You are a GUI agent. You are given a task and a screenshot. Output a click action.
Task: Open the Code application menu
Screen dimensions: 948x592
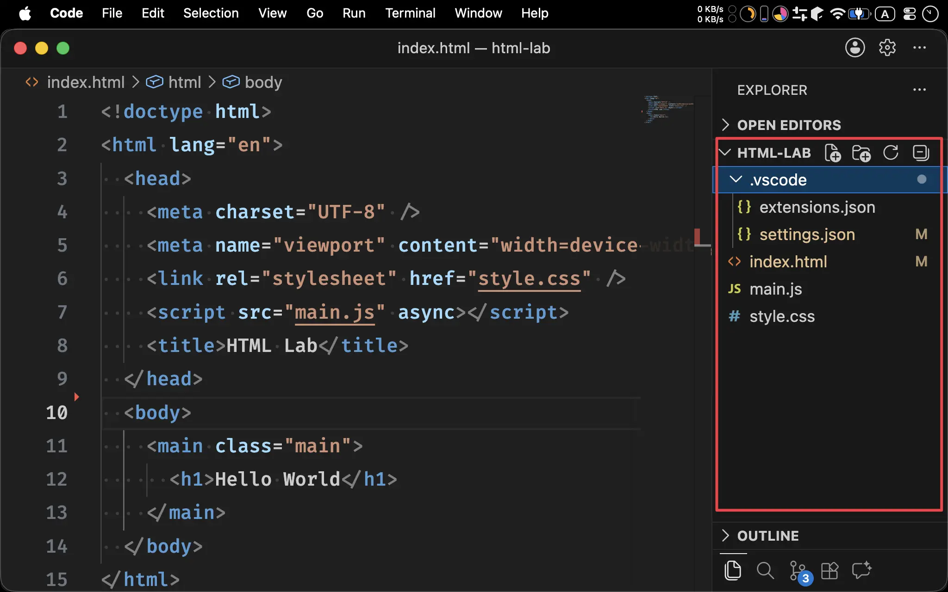pyautogui.click(x=66, y=13)
